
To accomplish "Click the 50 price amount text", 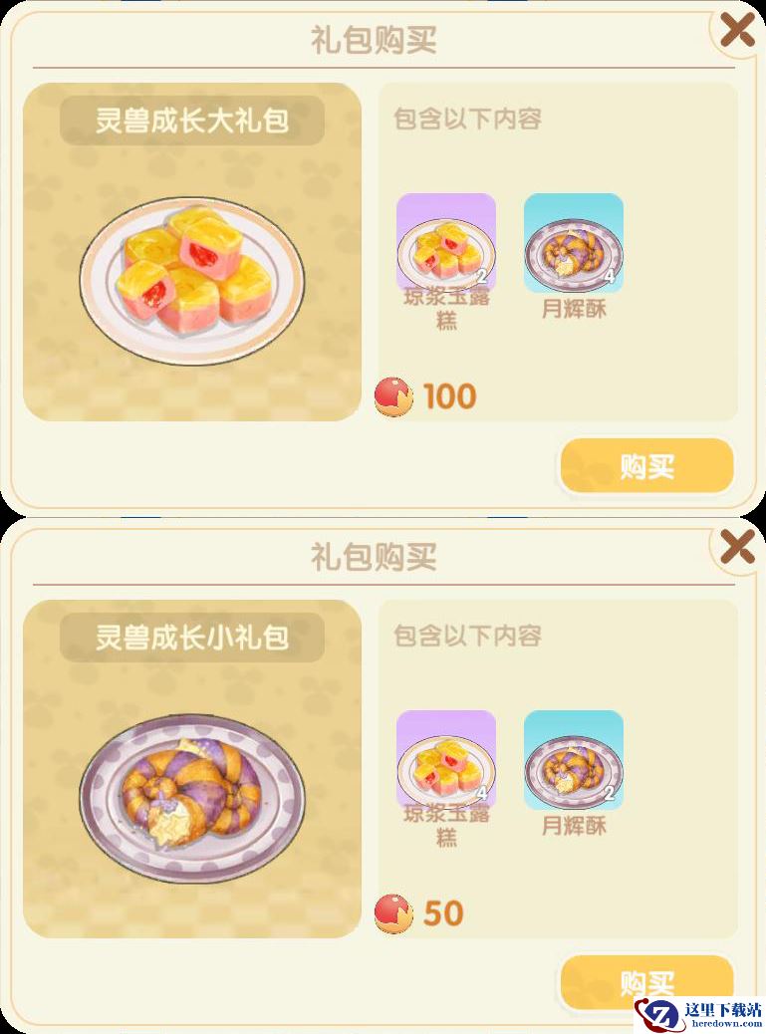I will [x=443, y=914].
